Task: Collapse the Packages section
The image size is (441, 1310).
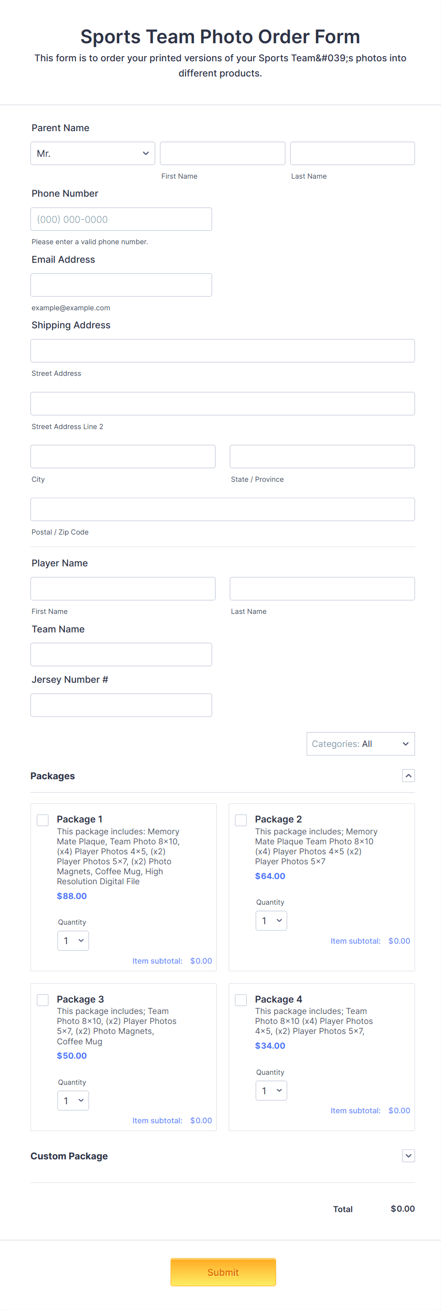Action: click(408, 775)
